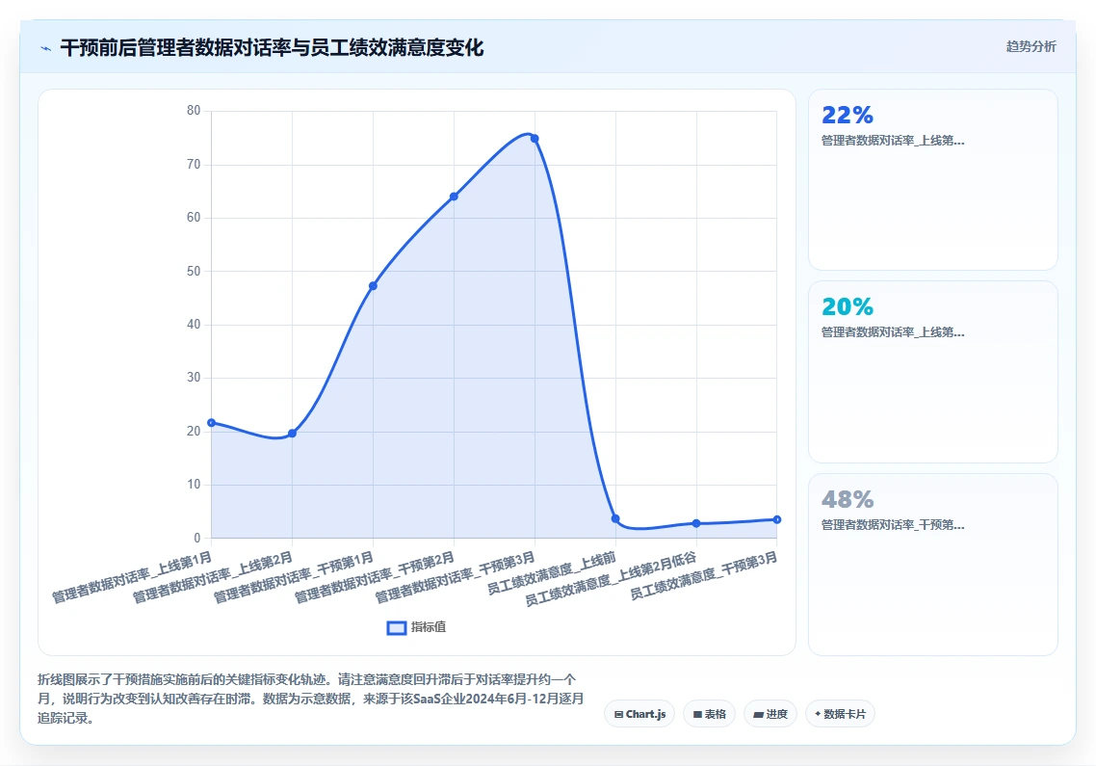
Task: Click the 趋势分析 label in header
Action: click(1031, 46)
